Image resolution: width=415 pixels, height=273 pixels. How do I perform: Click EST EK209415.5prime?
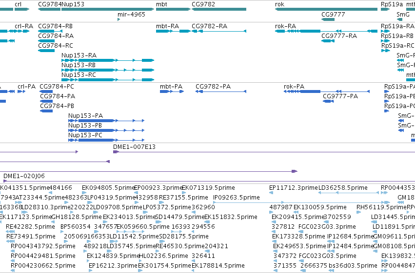298,217
